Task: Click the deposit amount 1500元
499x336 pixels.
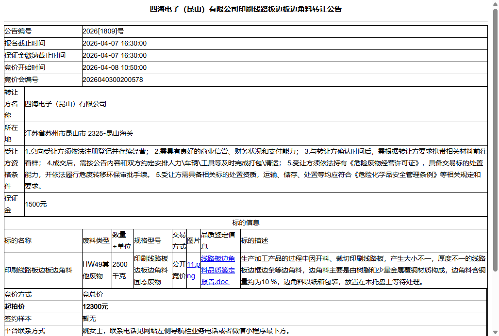Action: tap(35, 205)
